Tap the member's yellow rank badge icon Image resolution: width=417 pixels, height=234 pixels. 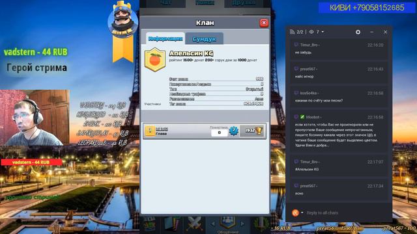150,131
